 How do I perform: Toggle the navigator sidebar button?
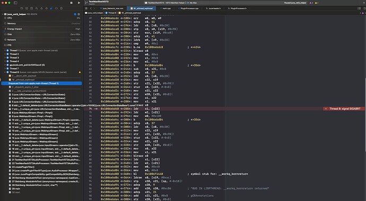point(15,3)
